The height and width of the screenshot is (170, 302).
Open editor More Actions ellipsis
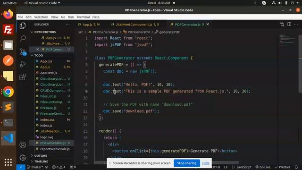pos(296,24)
